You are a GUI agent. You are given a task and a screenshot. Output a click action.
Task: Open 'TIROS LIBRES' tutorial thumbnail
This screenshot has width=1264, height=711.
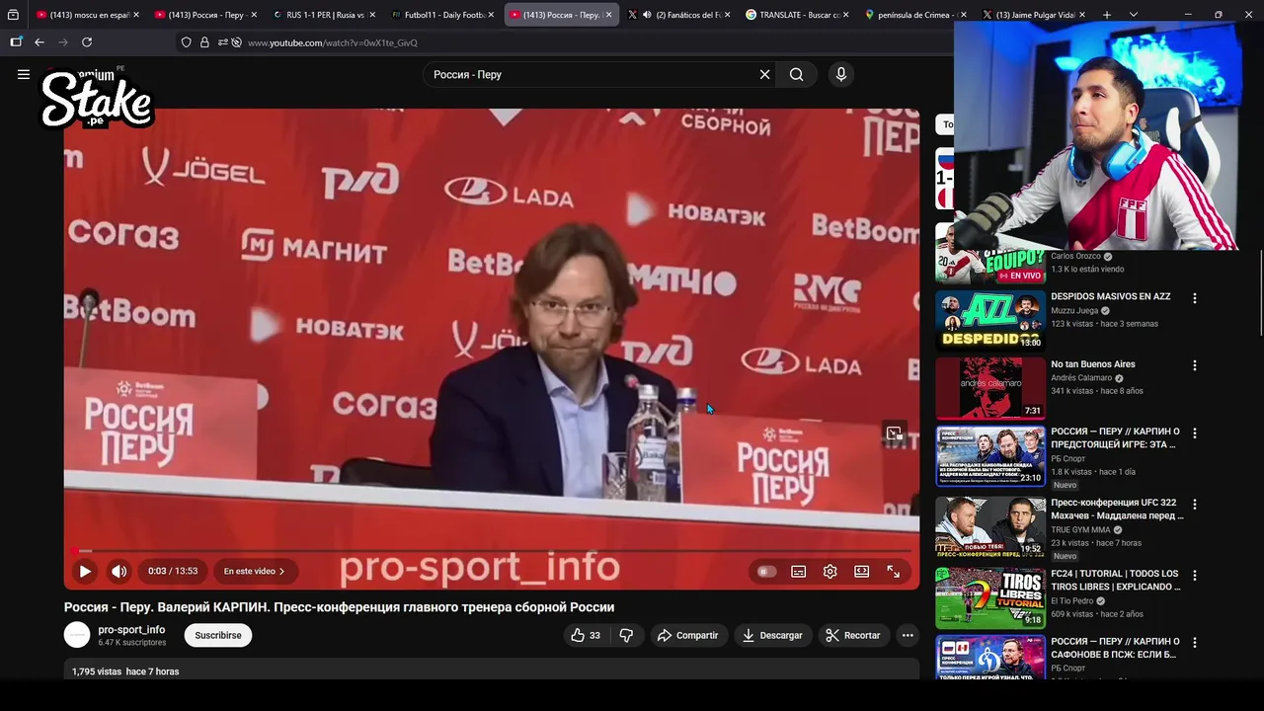pos(990,598)
